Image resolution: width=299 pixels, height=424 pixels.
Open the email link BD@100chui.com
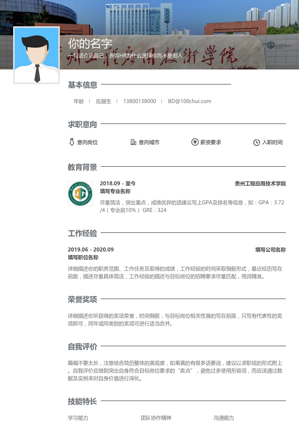point(190,101)
